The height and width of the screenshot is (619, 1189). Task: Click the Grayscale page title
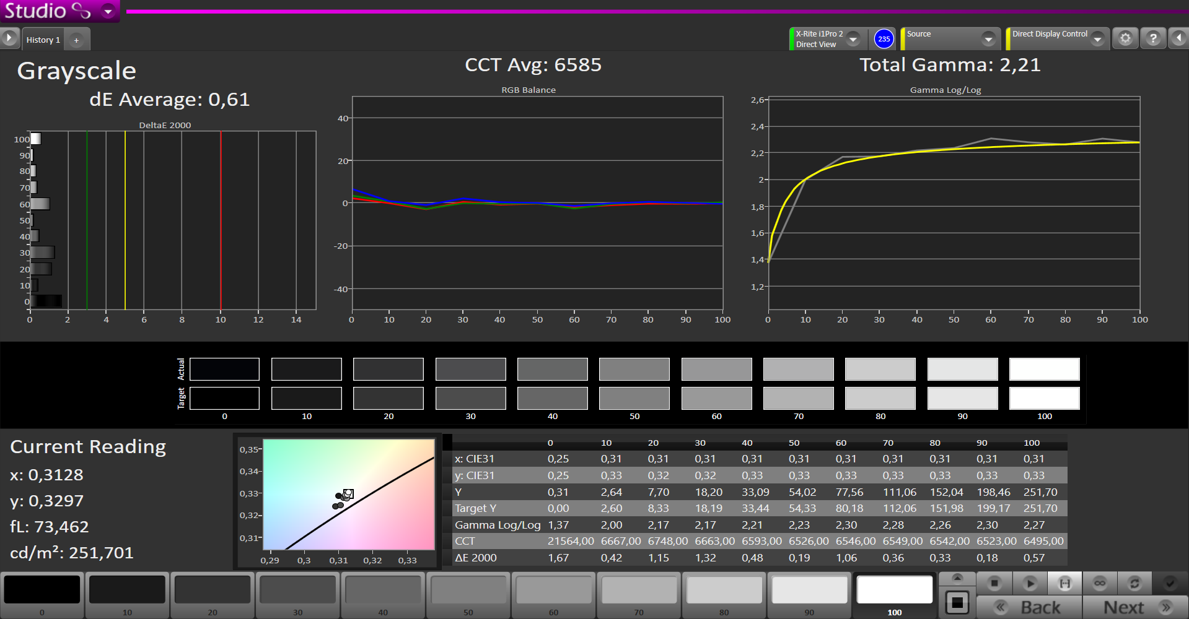pos(76,71)
